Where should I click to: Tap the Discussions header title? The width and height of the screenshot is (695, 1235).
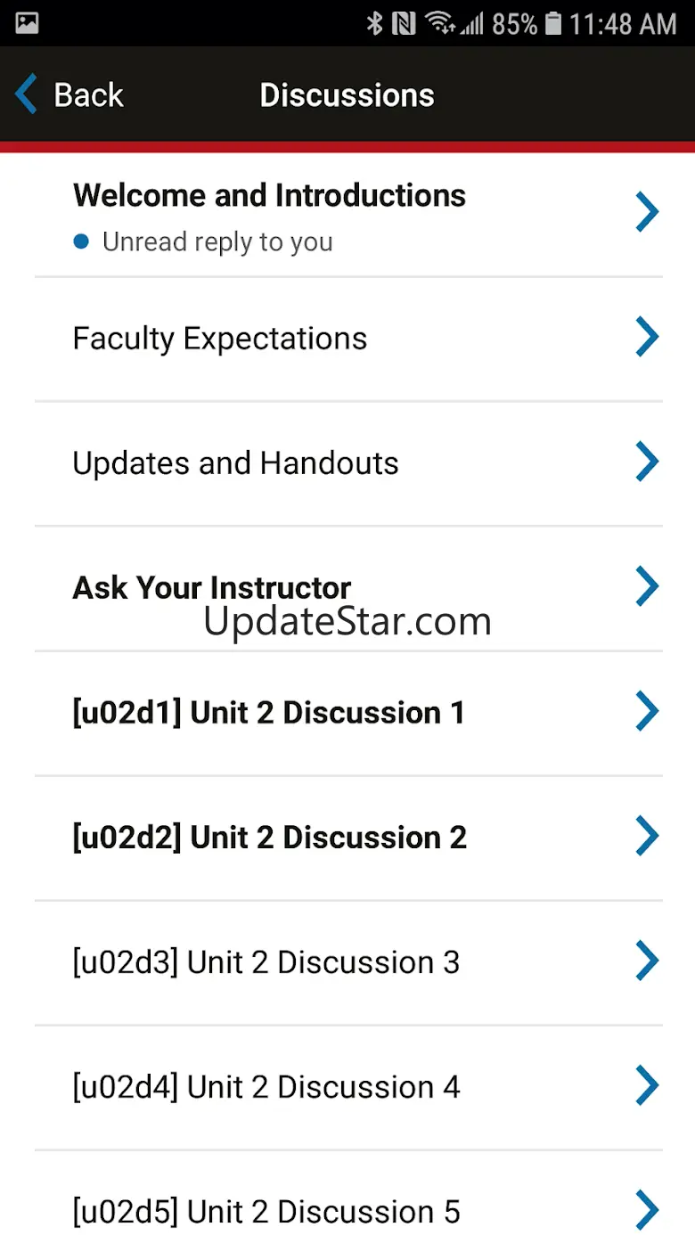point(347,95)
